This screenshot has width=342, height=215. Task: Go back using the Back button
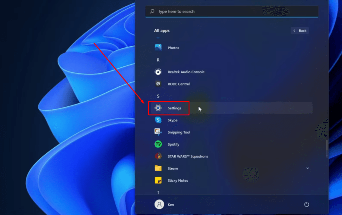pyautogui.click(x=300, y=31)
